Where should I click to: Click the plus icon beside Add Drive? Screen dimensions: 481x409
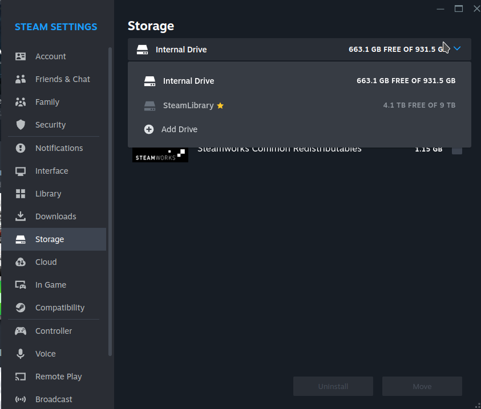tap(149, 129)
